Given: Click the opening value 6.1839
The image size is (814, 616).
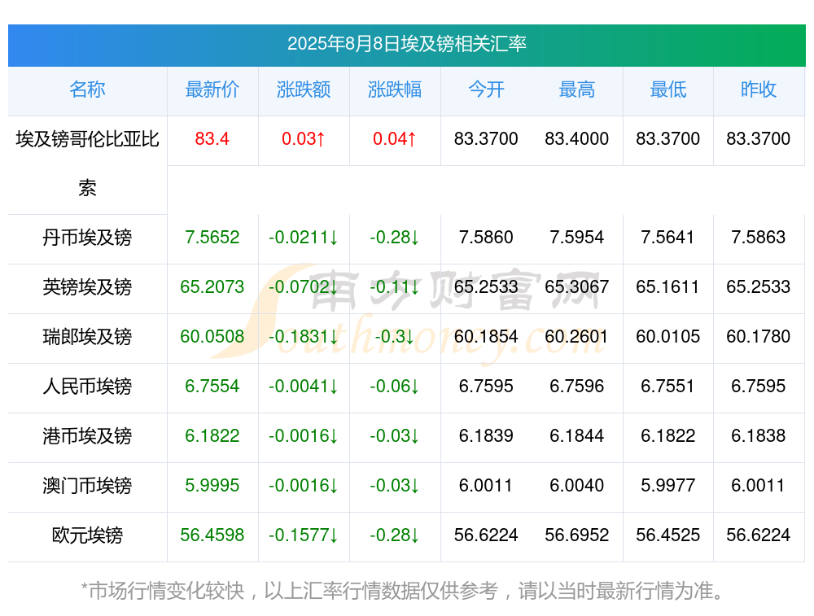Looking at the screenshot, I should tap(486, 435).
